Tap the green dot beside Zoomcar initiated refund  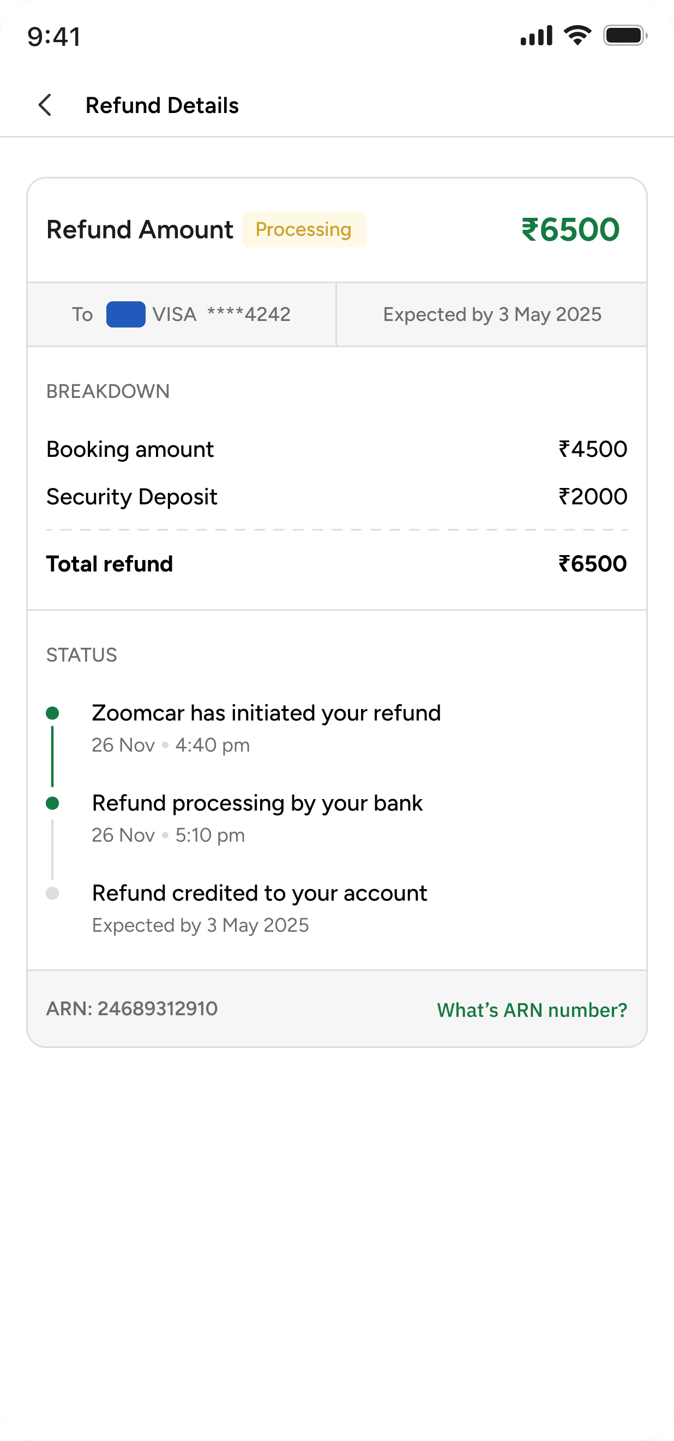(x=52, y=713)
